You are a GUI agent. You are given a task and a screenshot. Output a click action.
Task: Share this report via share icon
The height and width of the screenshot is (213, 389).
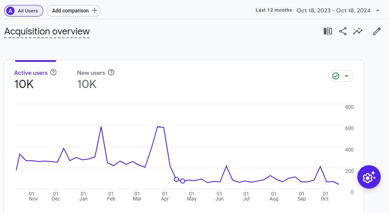(x=343, y=32)
